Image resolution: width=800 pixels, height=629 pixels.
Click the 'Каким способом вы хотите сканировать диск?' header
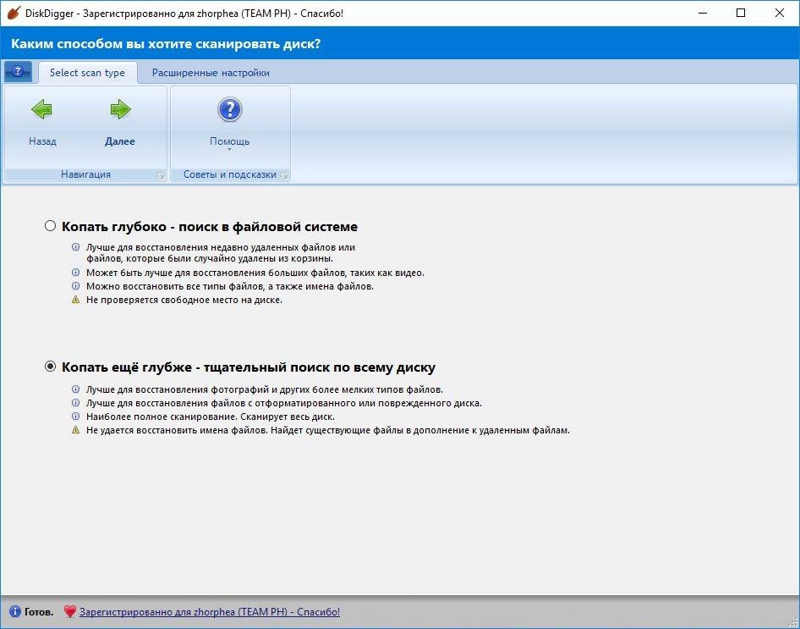[x=166, y=44]
